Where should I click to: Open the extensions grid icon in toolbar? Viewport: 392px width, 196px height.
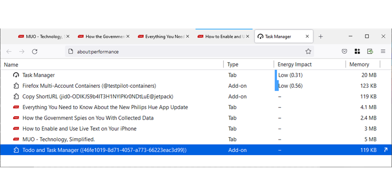357,51
